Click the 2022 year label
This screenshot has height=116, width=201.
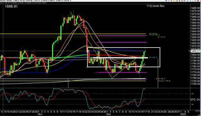tap(183, 114)
